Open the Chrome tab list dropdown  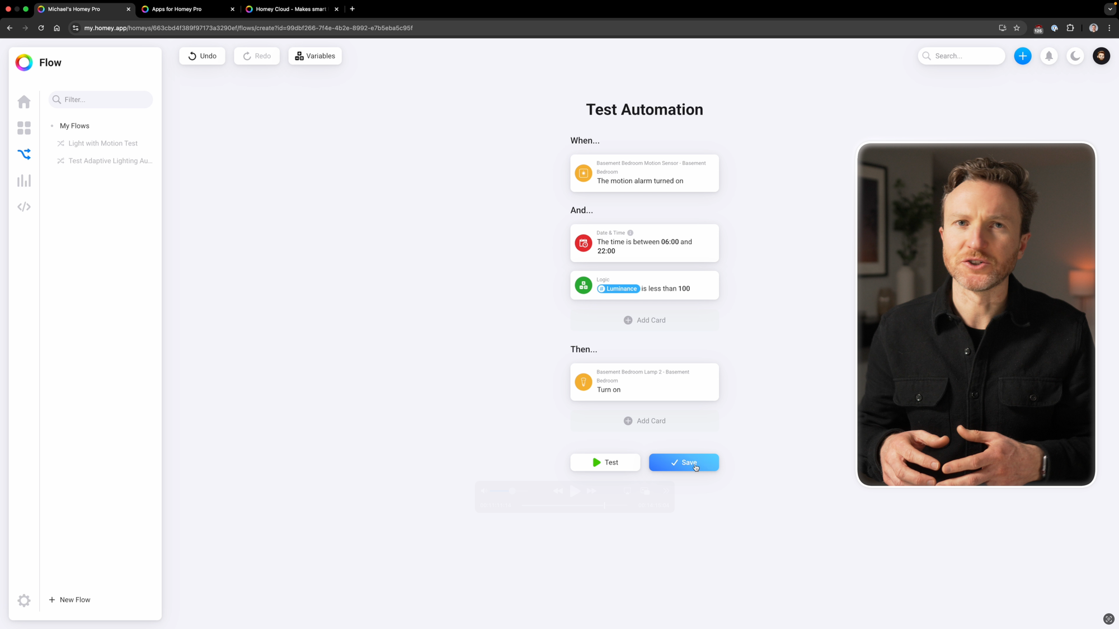tap(1110, 9)
